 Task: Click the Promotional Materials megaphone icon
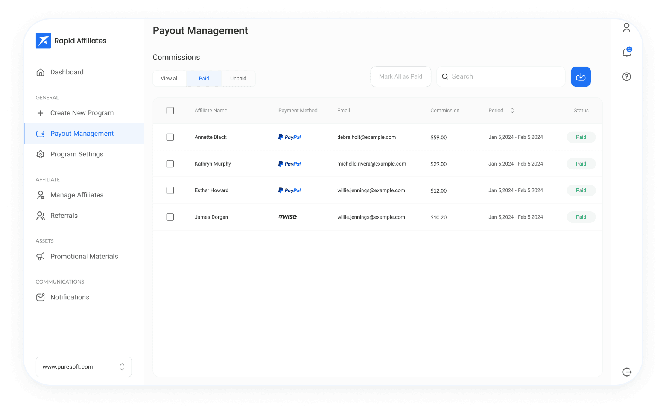[x=40, y=256]
